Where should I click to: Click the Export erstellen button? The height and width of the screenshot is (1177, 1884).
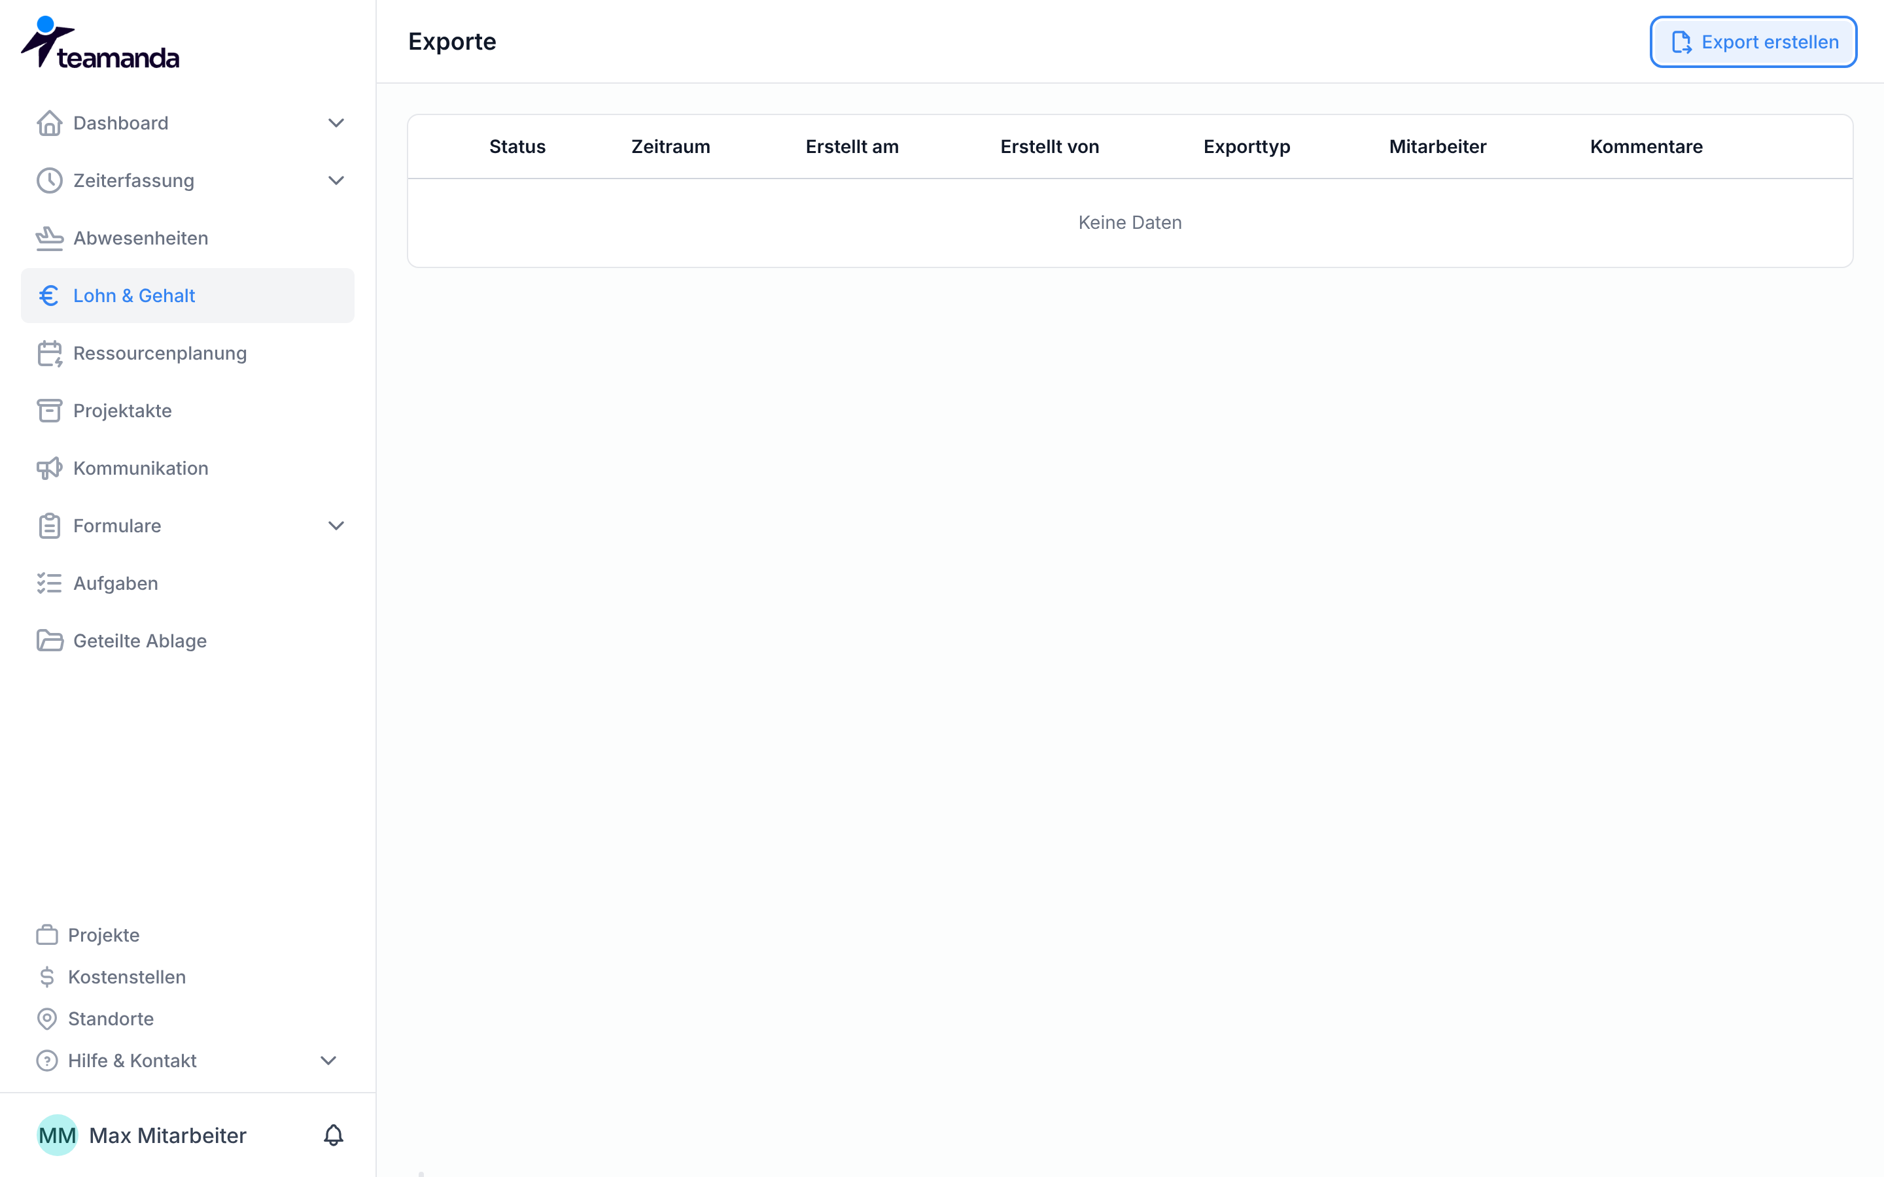[x=1753, y=42]
